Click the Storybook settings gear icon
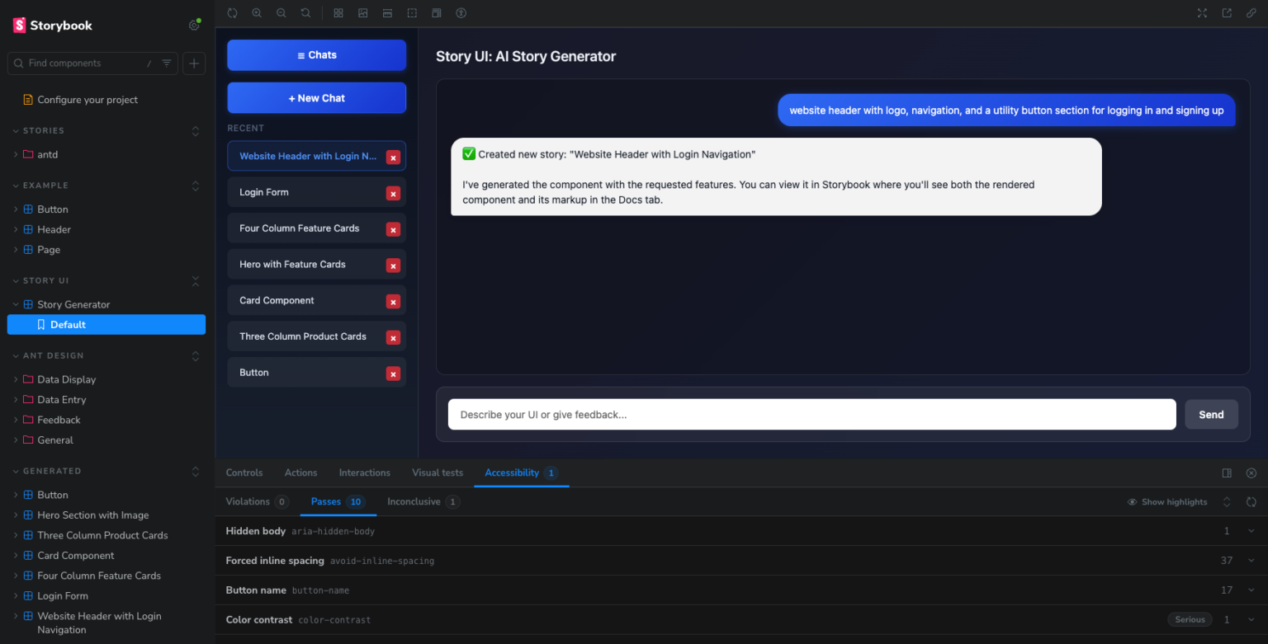Image resolution: width=1268 pixels, height=644 pixels. (x=193, y=26)
